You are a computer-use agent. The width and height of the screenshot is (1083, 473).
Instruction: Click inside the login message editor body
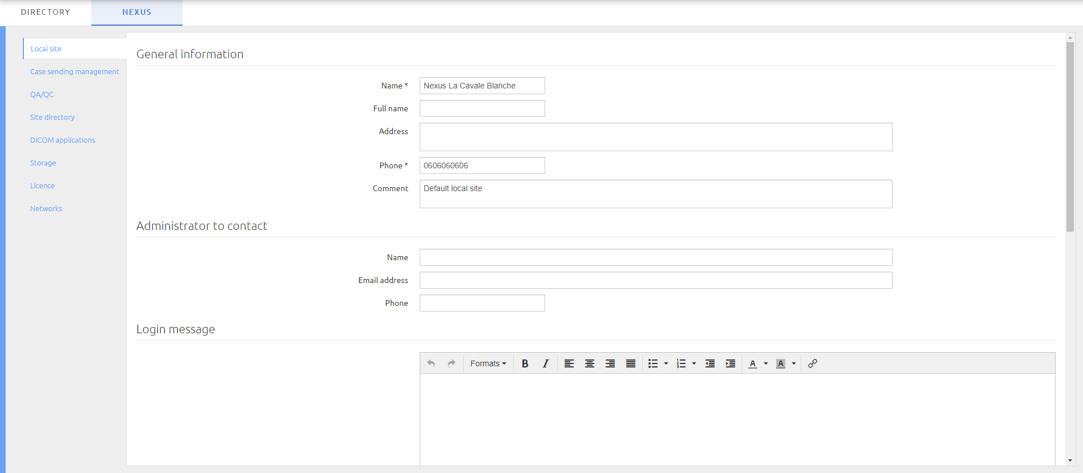point(737,419)
